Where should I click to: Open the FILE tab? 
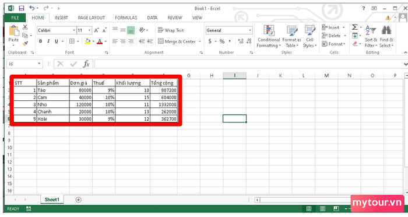[15, 17]
